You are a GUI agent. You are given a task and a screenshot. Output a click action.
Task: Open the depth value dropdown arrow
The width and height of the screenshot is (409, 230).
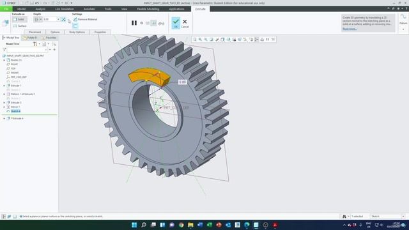tap(58, 19)
